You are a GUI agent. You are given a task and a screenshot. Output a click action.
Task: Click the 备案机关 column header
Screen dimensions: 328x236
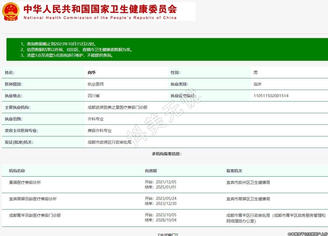point(234,171)
